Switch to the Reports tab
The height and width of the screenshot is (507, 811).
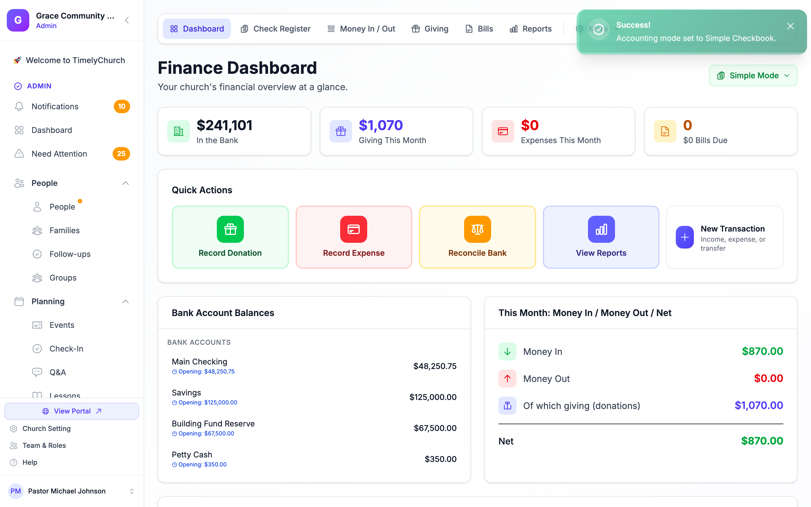[x=531, y=29]
